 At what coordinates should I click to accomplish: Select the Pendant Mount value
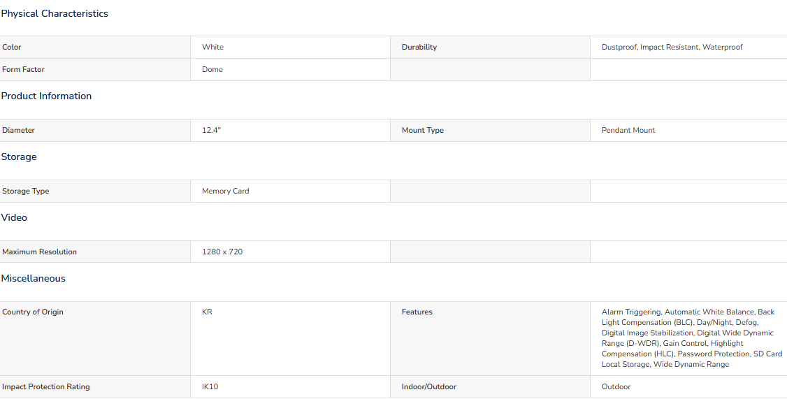[628, 130]
